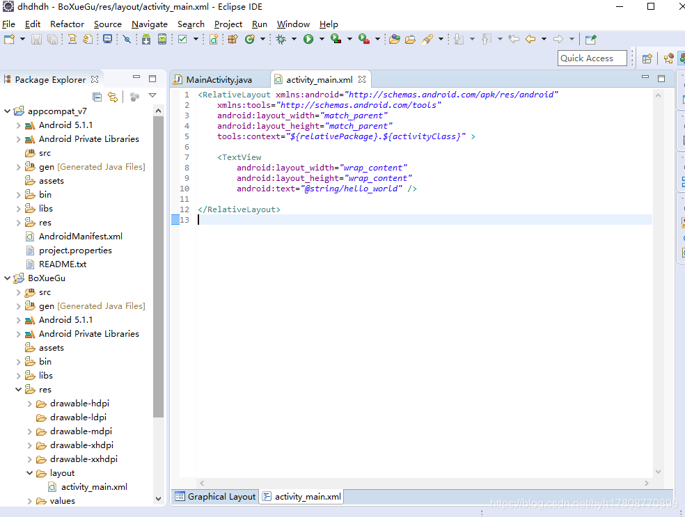This screenshot has height=517, width=685.
Task: Click the New wizard toolbar icon
Action: tap(9, 39)
